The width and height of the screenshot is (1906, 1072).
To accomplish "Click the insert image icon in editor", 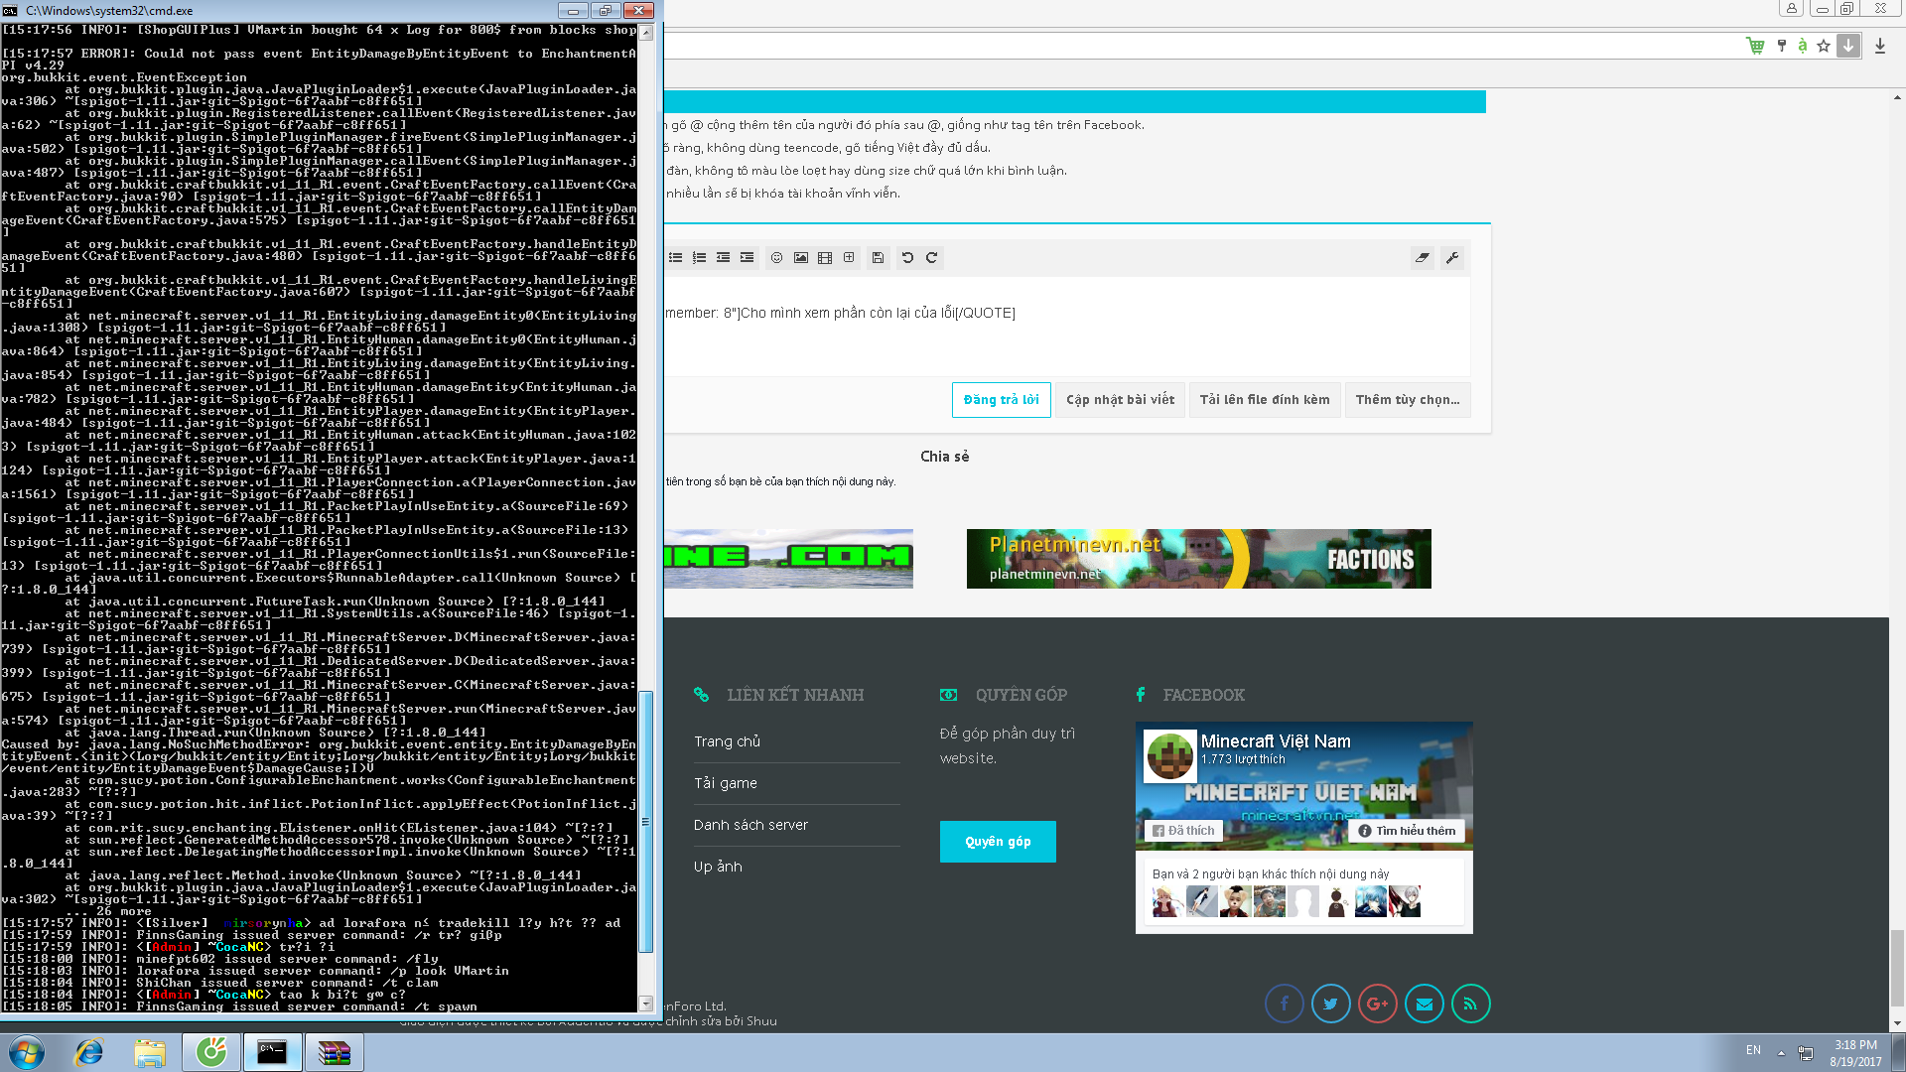I will [x=801, y=258].
